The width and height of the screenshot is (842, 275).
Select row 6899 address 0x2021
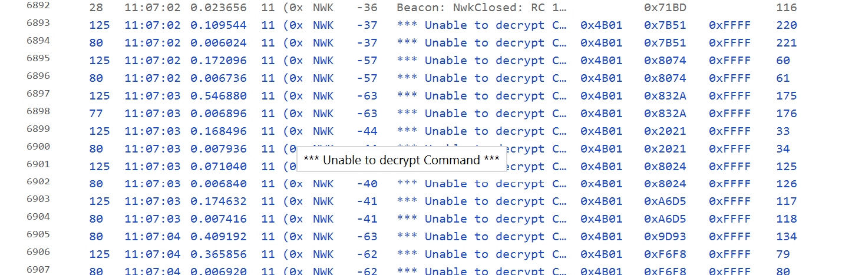[665, 131]
